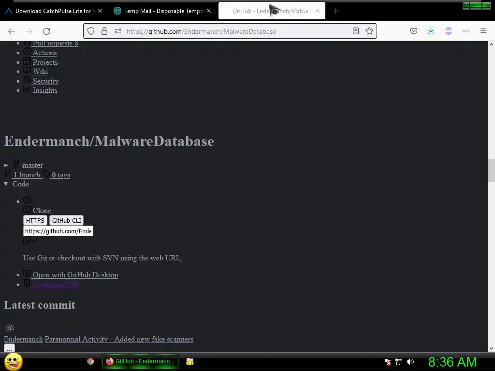
Task: Copy clone URL with clipboard icon
Action: pos(27,241)
